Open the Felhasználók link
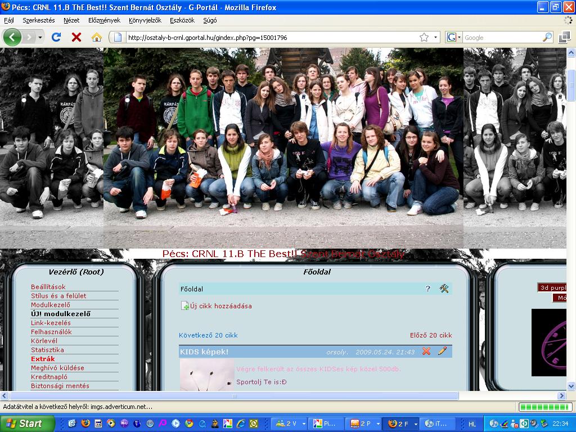The height and width of the screenshot is (432, 576). 51,332
